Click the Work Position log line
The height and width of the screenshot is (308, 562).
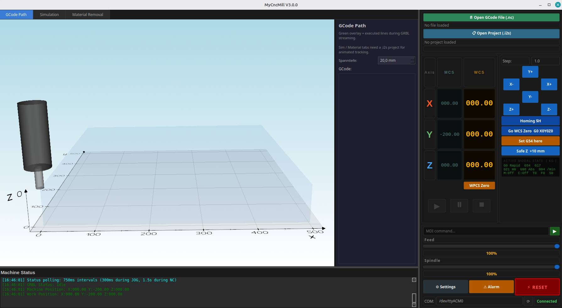tap(63, 294)
